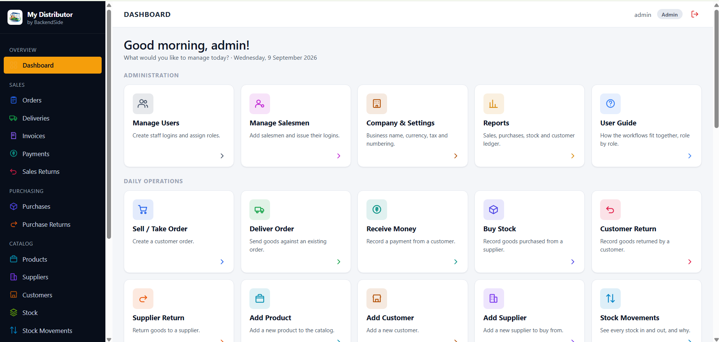The height and width of the screenshot is (342, 719).
Task: Open Reports via its chevron arrow
Action: coord(573,156)
